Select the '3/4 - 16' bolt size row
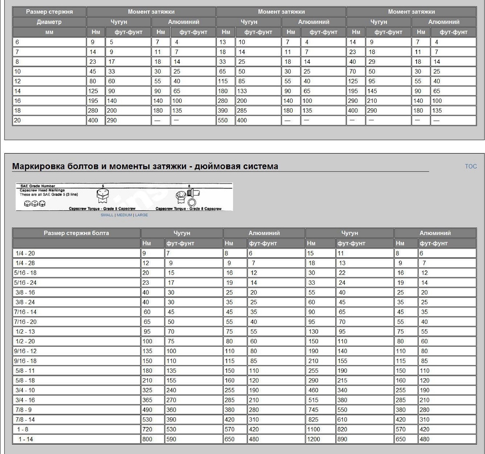 click(244, 400)
